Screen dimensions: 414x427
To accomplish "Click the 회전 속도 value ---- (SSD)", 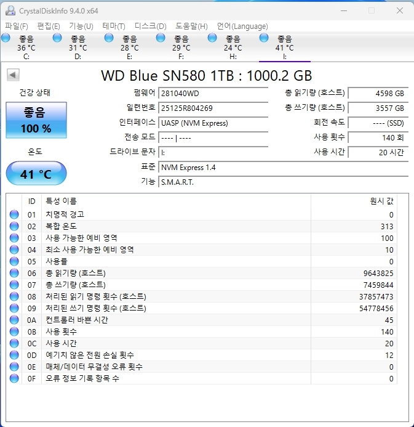I will point(378,123).
